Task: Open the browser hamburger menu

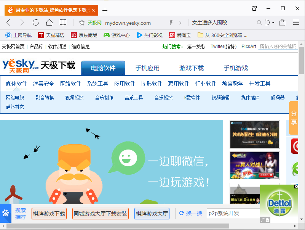Action: click(296, 23)
